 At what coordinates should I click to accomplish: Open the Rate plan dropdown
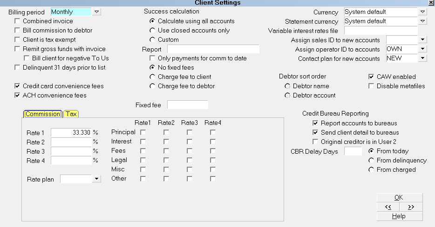(x=96, y=179)
